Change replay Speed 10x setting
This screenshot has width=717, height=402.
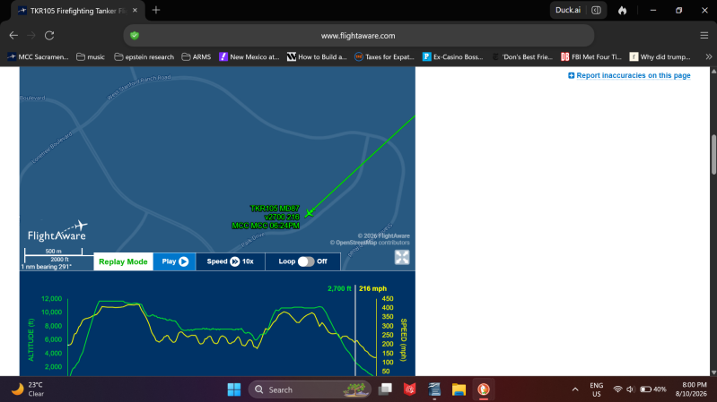coord(230,261)
